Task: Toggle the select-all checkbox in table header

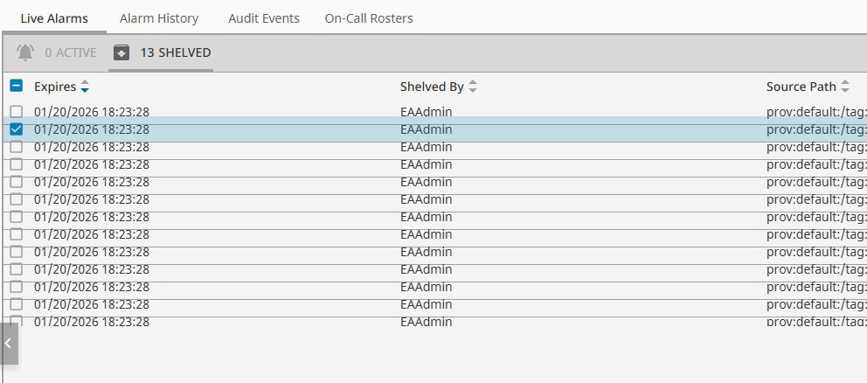Action: click(x=16, y=86)
